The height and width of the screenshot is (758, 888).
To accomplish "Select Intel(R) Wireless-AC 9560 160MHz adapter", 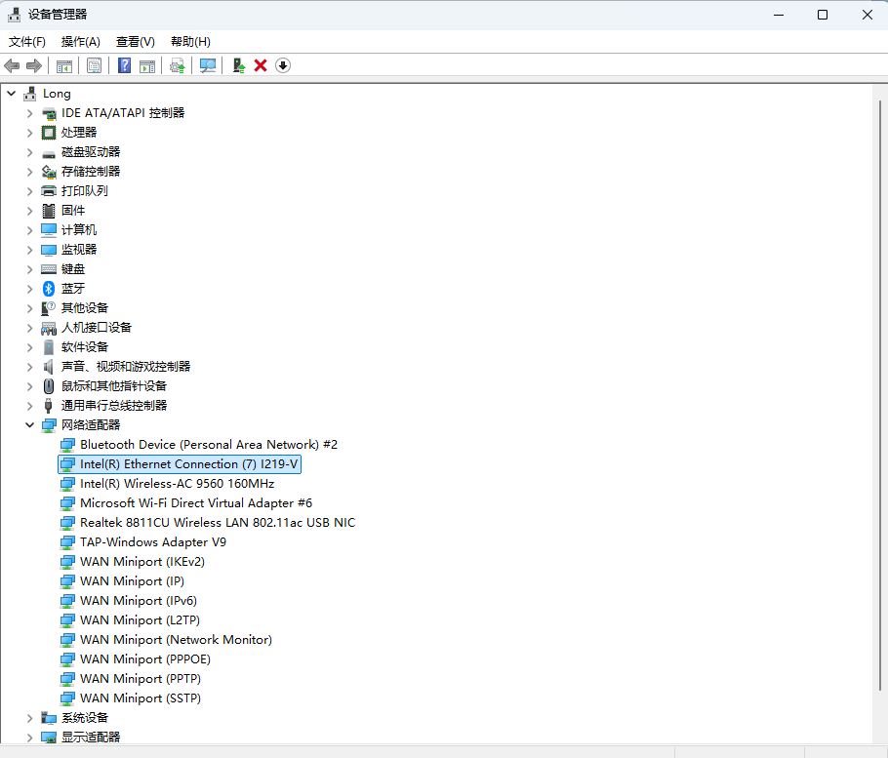I will (x=177, y=484).
